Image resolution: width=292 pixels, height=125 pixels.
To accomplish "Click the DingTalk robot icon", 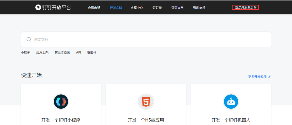I will 231,102.
